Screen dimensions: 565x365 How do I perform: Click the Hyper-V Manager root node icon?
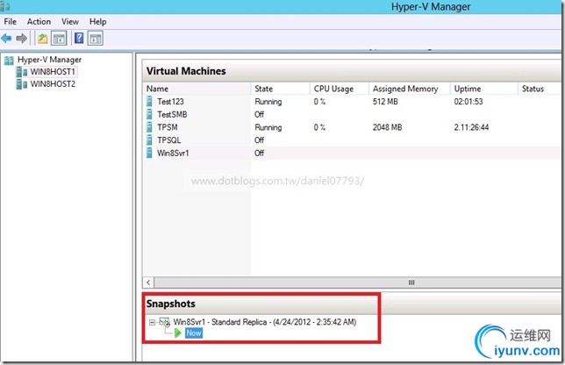(9, 61)
